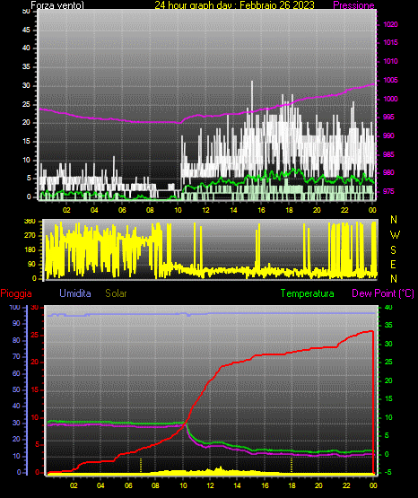Click the dotted marker near hour 07

point(141,465)
